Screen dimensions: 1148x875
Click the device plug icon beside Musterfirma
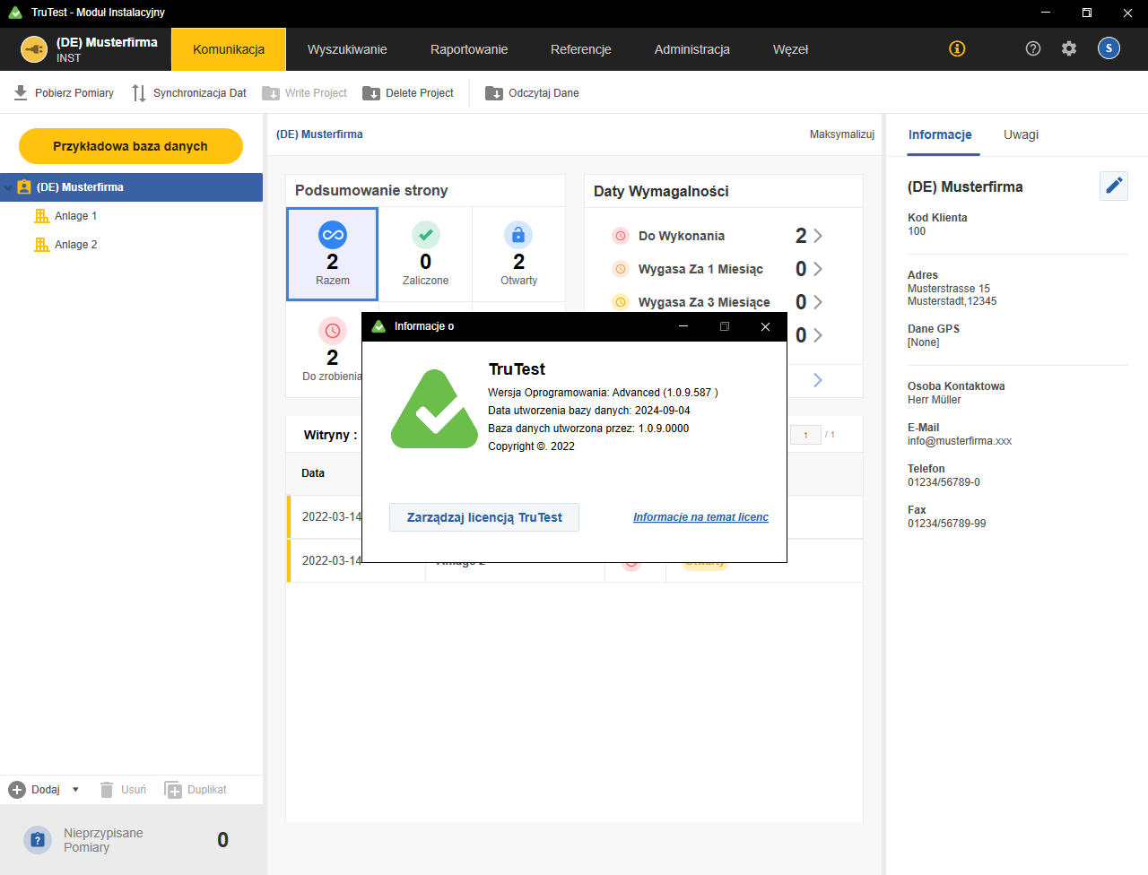(x=34, y=49)
